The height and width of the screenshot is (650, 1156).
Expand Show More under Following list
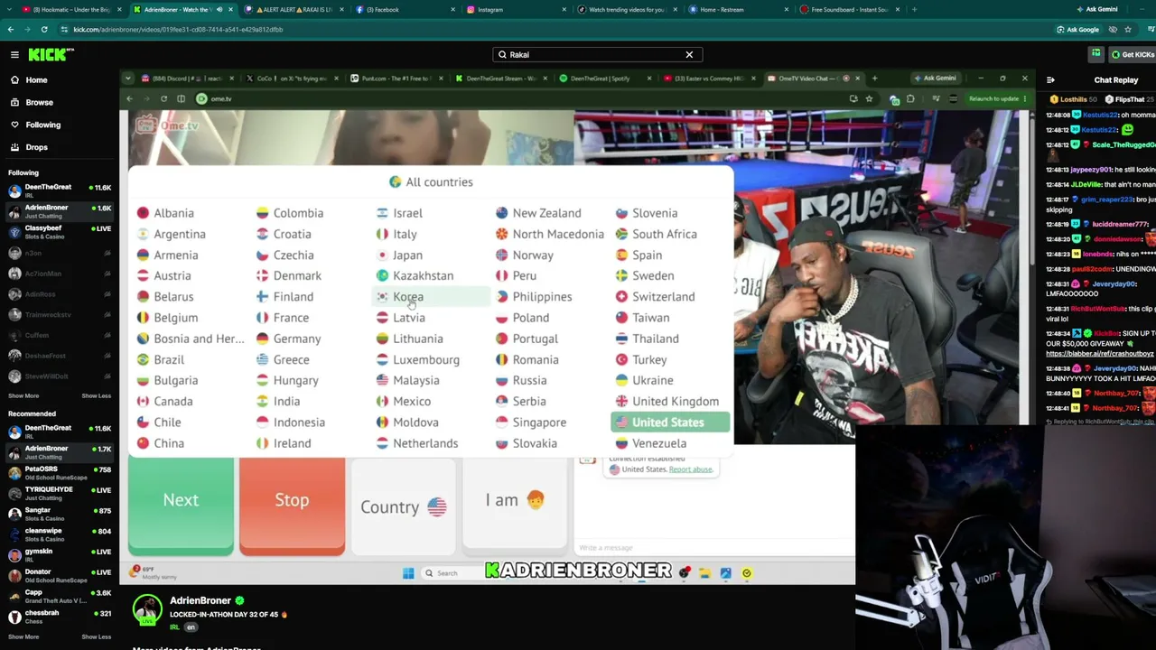[23, 396]
